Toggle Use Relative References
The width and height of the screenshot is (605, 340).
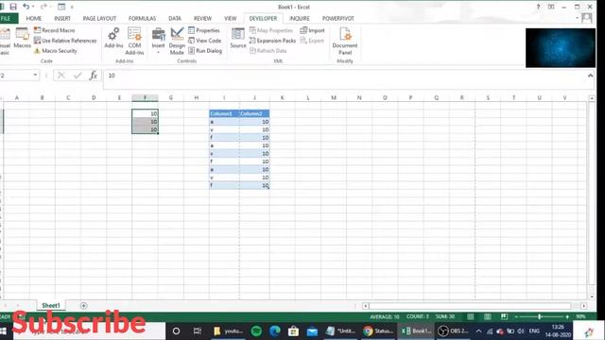coord(65,41)
